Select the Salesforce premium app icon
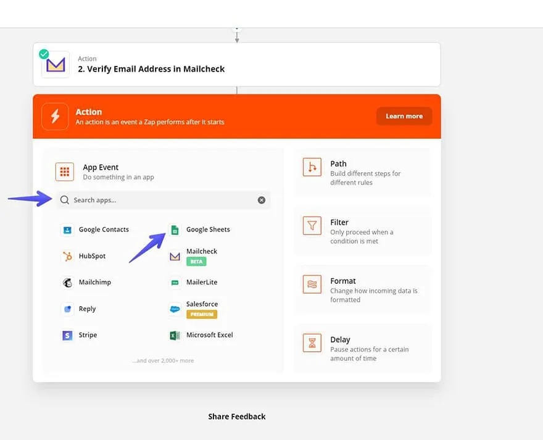543x440 pixels. pyautogui.click(x=175, y=309)
